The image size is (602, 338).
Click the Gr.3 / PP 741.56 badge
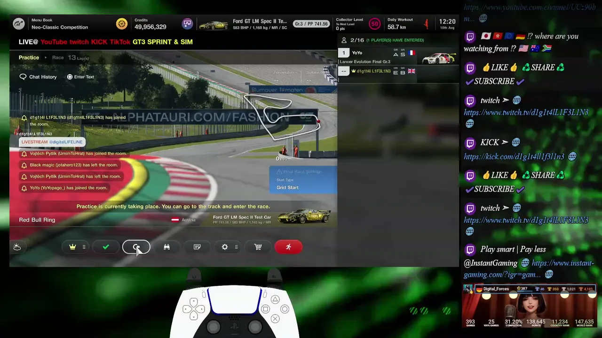pos(311,24)
